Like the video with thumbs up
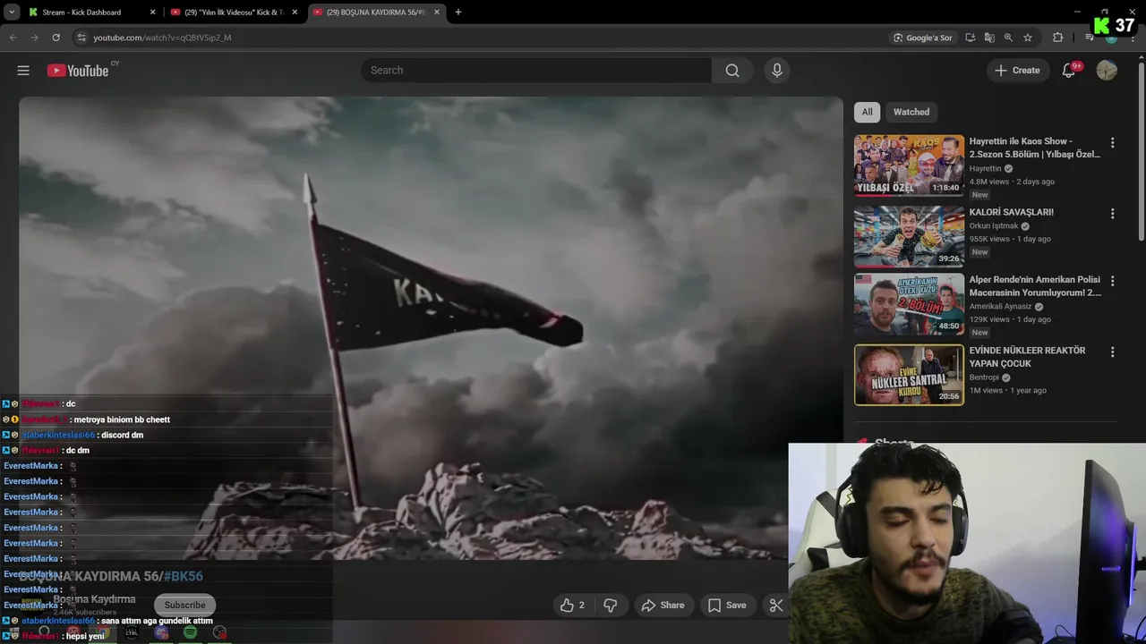This screenshot has height=644, width=1146. (572, 606)
